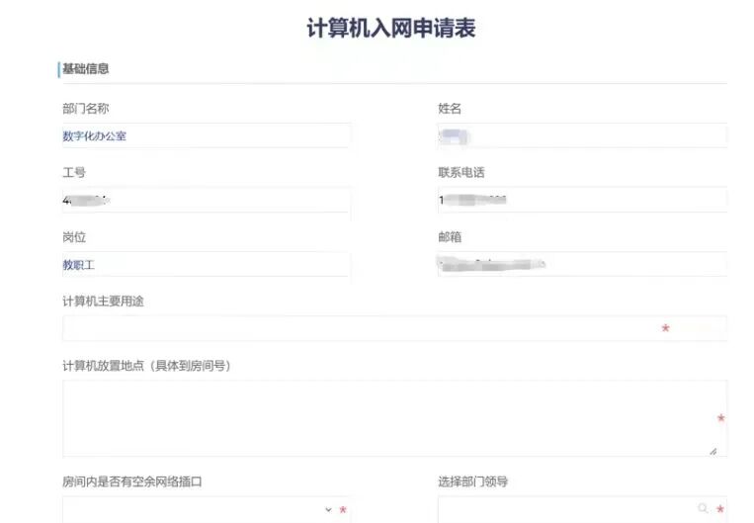
Task: Click the 工号 input field
Action: [x=207, y=200]
